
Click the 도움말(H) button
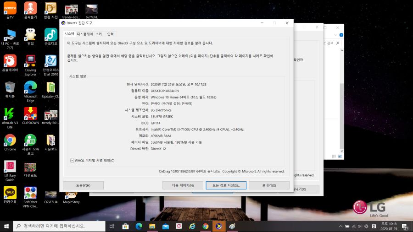[x=83, y=185]
